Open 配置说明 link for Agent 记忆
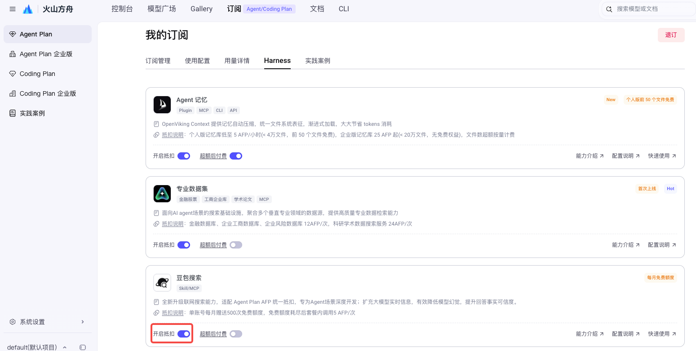Screen dimensions: 696x351 [x=626, y=156]
